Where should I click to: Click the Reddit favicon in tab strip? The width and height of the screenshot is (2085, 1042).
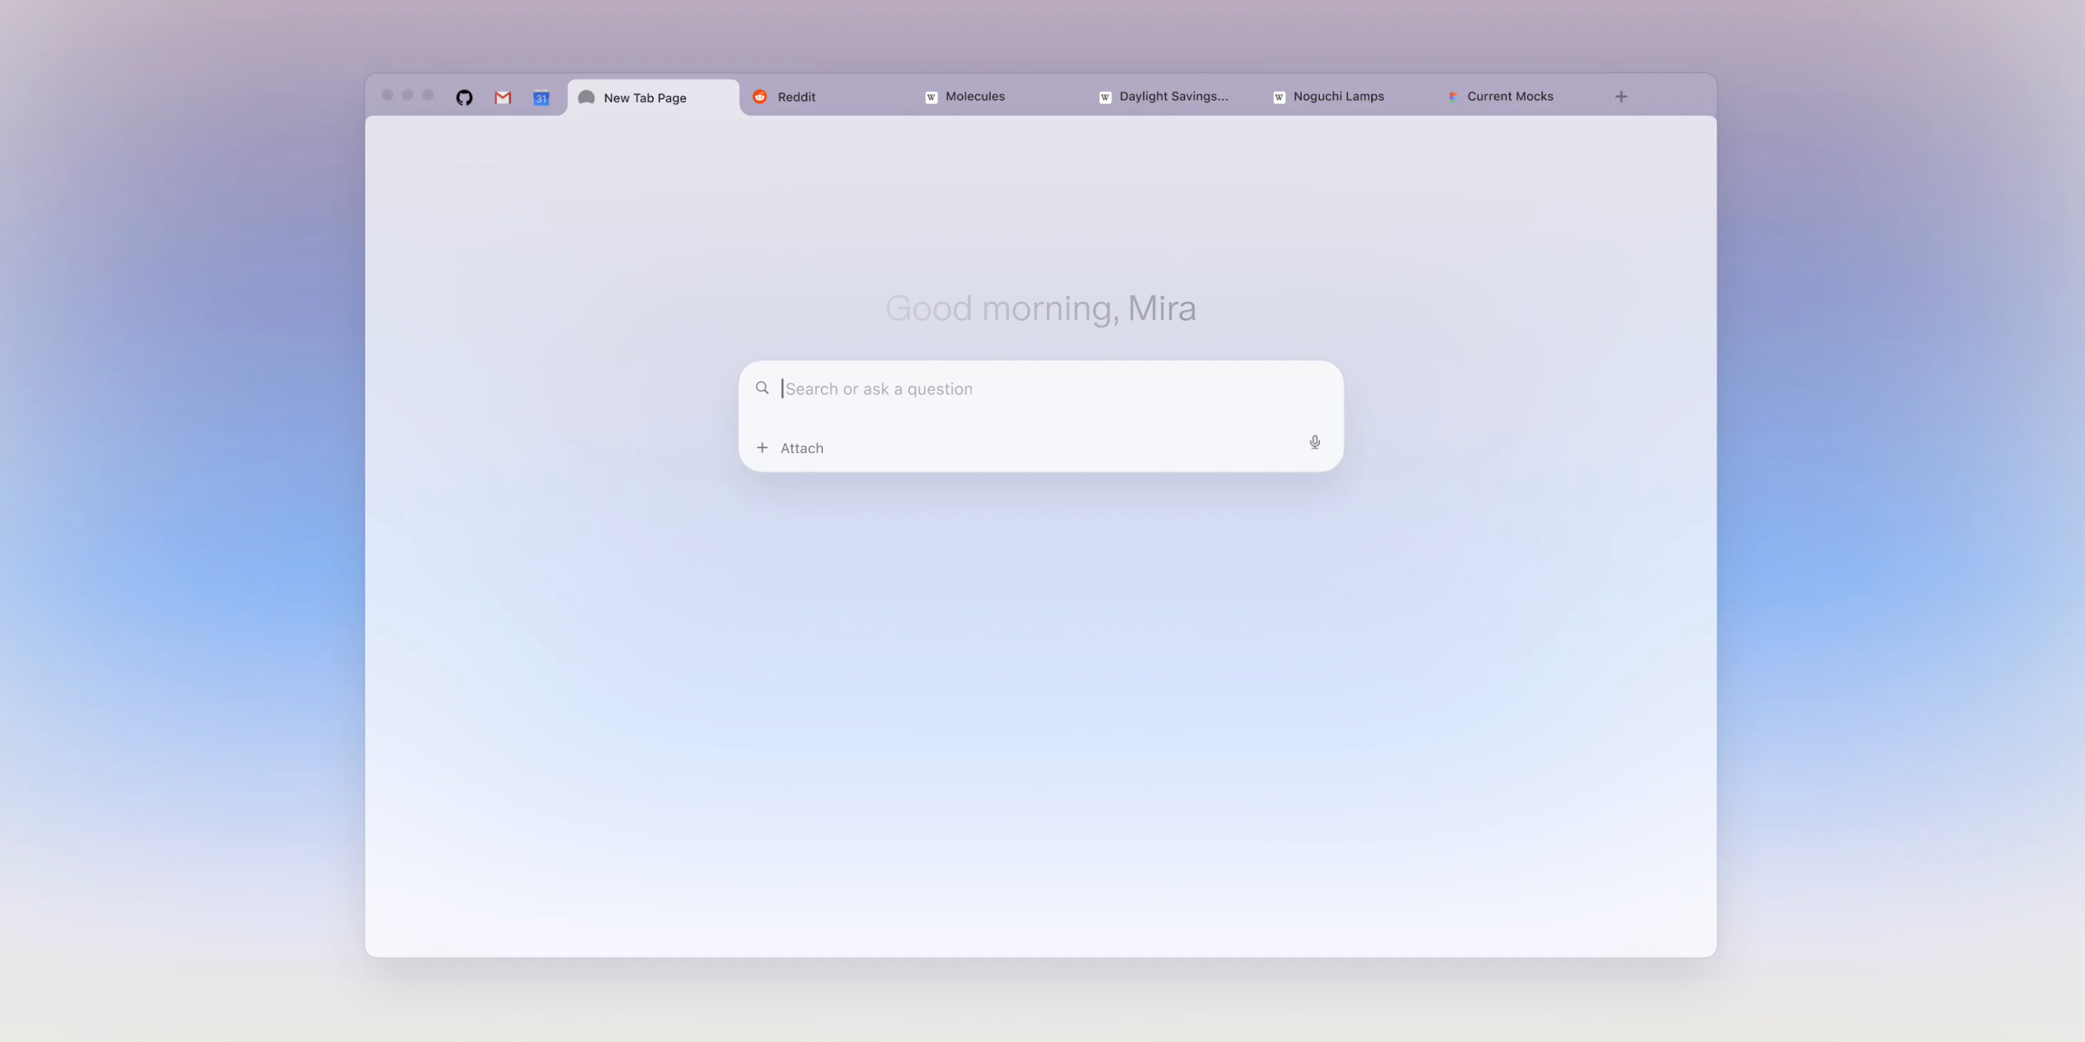759,97
